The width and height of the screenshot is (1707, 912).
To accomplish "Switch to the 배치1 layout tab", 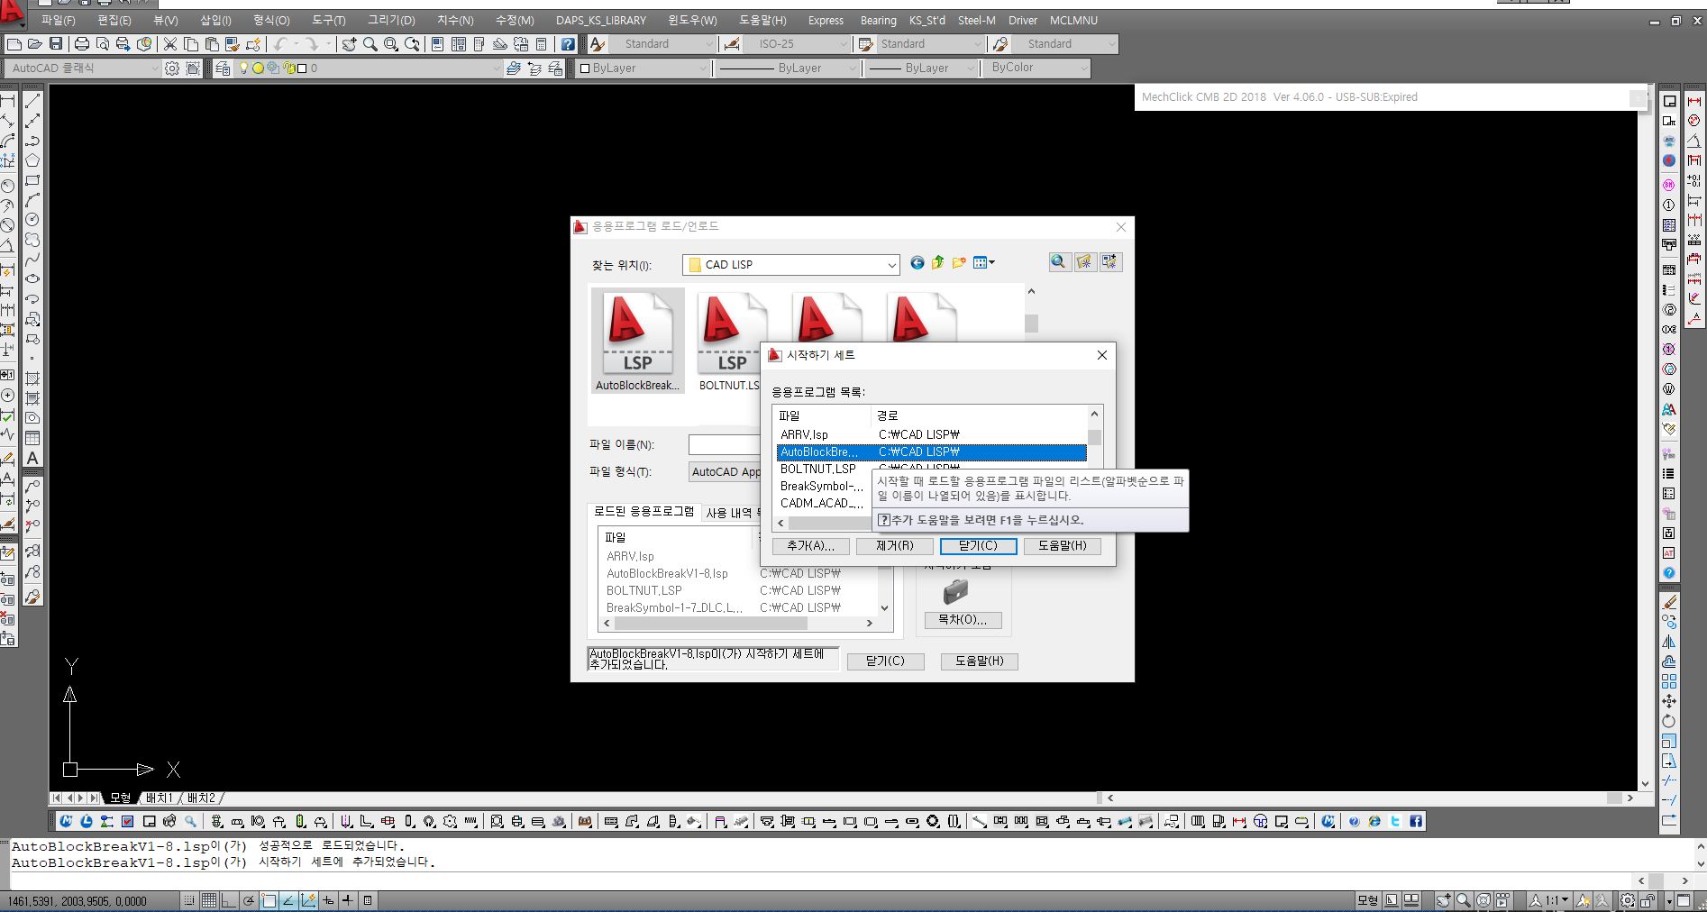I will [160, 798].
